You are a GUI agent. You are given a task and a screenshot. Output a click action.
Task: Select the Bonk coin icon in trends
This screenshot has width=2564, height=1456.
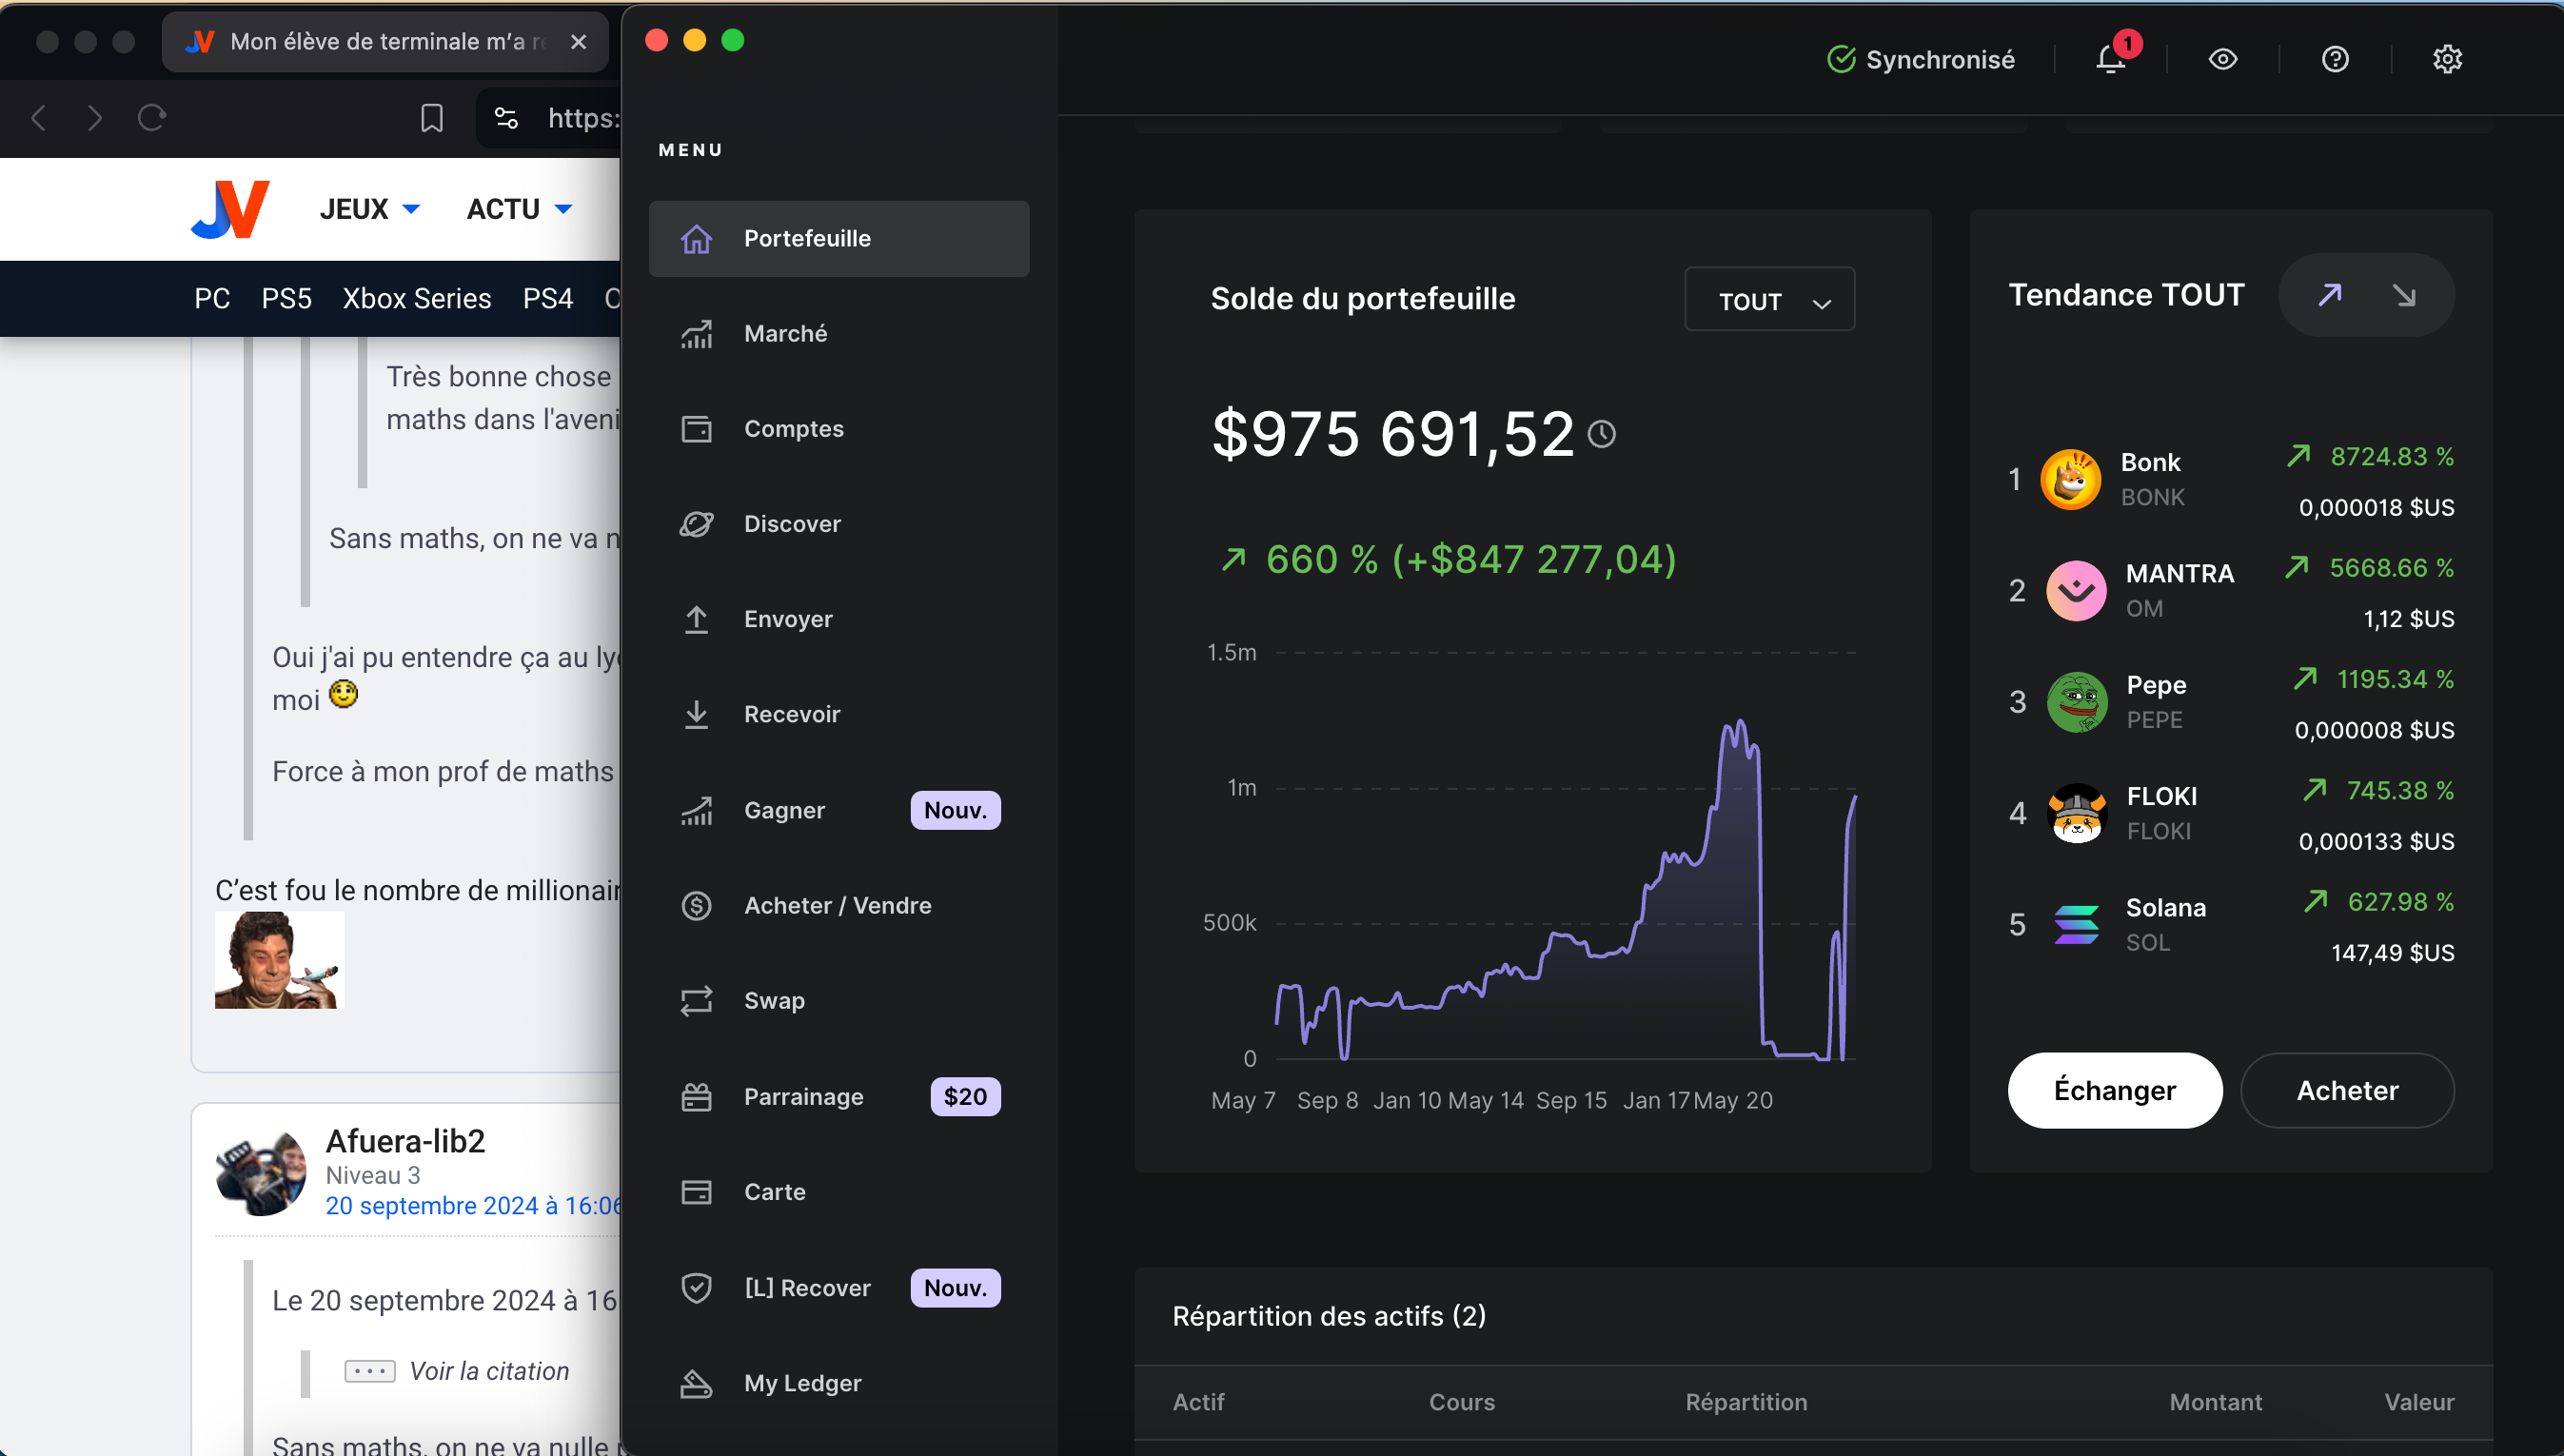point(2070,480)
